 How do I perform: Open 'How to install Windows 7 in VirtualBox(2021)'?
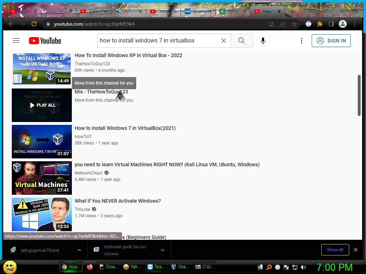coord(125,128)
